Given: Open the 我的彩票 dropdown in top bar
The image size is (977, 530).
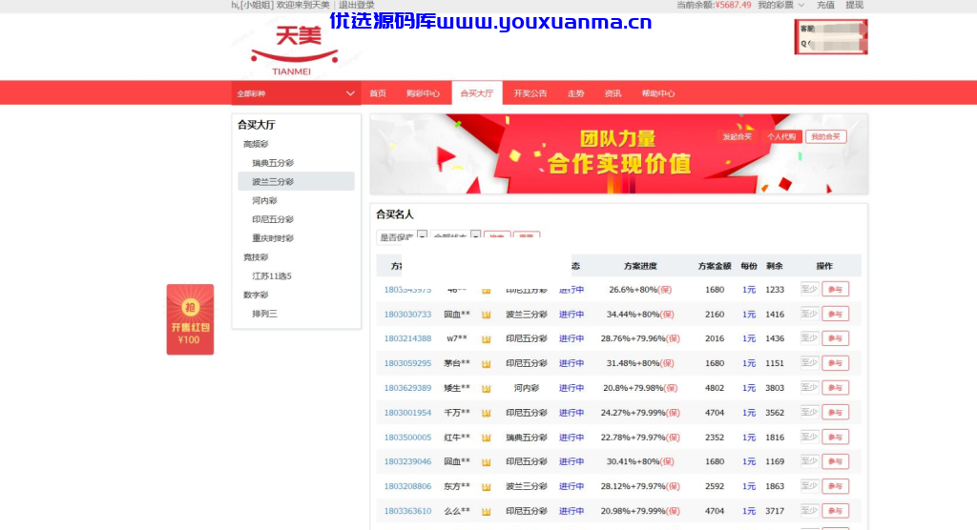Looking at the screenshot, I should [780, 5].
